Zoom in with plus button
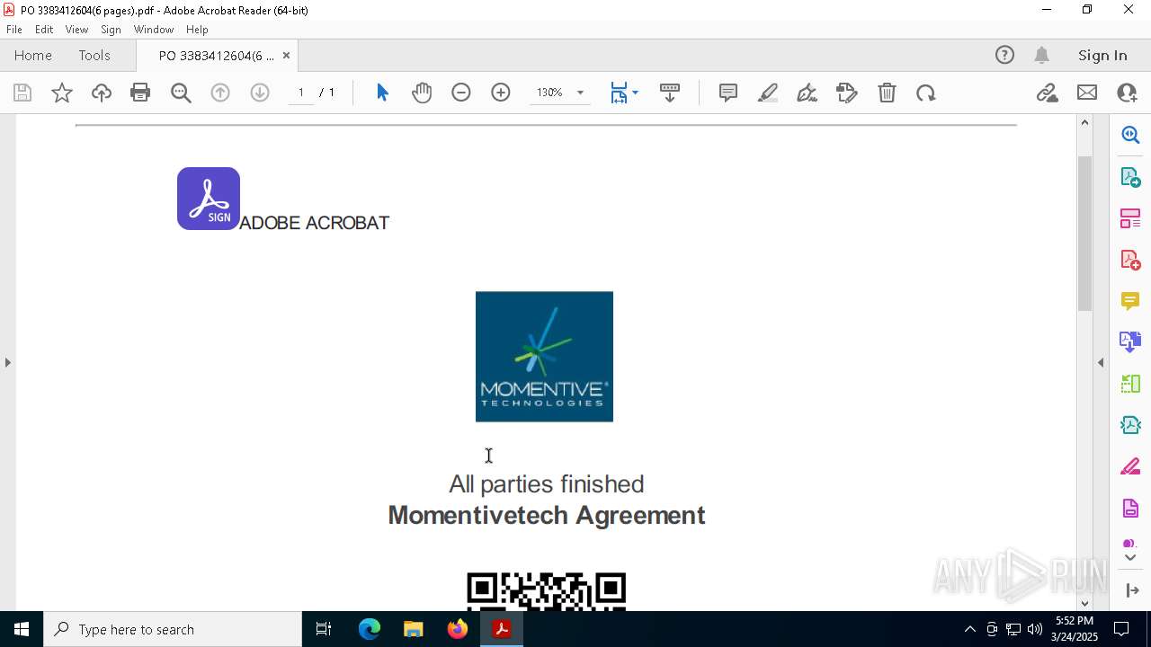 501,93
